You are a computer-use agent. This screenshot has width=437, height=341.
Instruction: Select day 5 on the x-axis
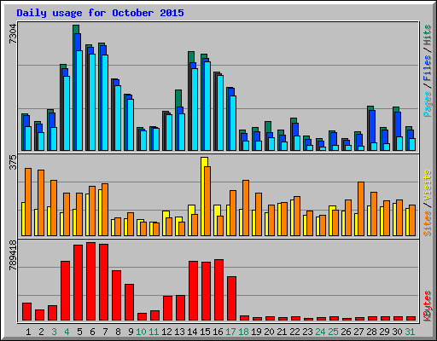79,332
